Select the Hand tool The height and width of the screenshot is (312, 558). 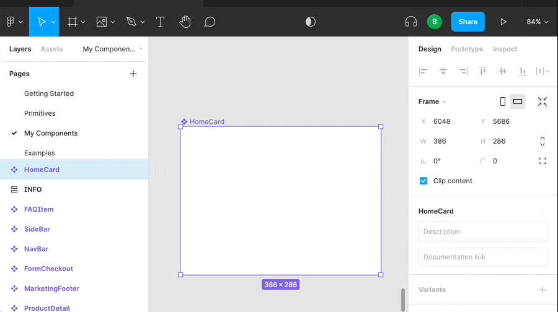(185, 22)
